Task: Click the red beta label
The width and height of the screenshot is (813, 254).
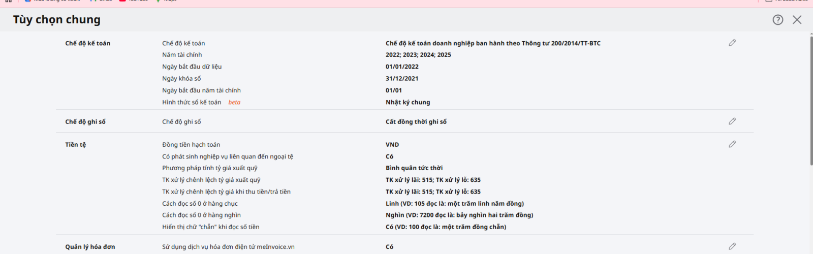Action: coord(234,103)
